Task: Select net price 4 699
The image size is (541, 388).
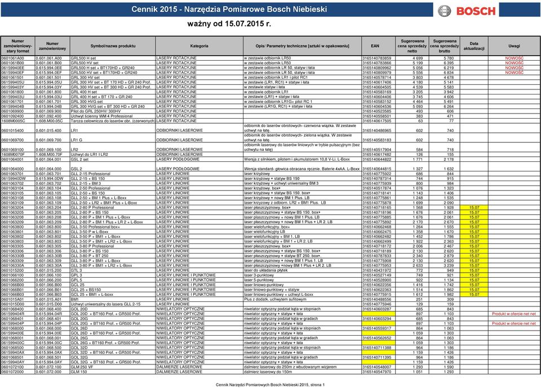Action: coord(412,58)
